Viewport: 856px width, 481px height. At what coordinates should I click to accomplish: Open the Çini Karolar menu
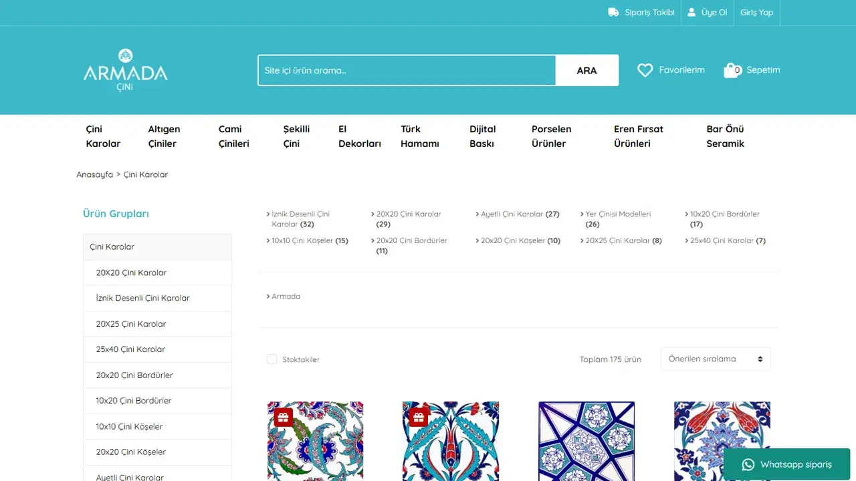pyautogui.click(x=103, y=136)
